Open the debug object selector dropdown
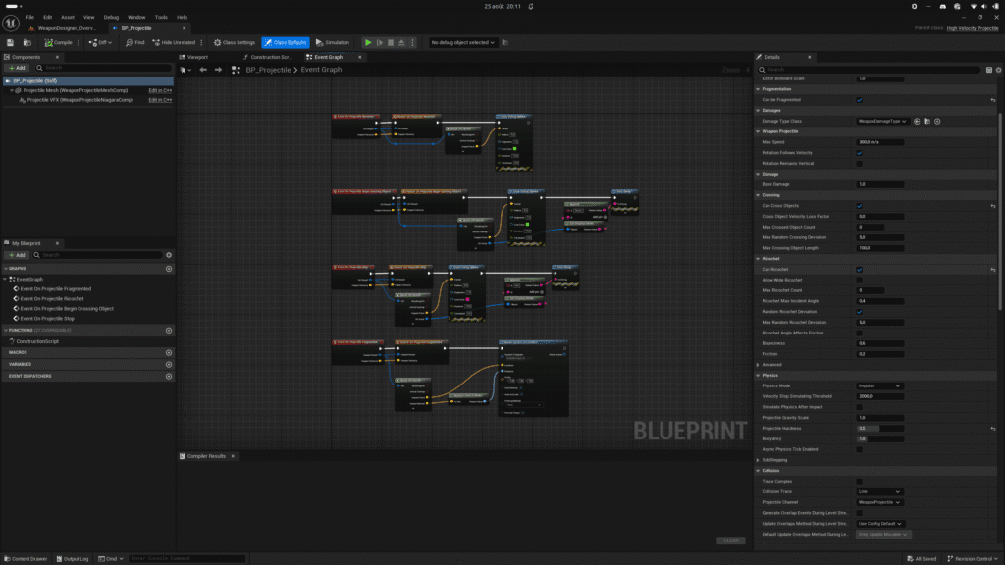The height and width of the screenshot is (565, 1005). point(462,43)
